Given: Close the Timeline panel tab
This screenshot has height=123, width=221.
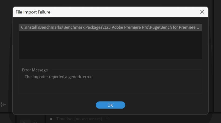Looking at the screenshot, I should click(x=51, y=119).
